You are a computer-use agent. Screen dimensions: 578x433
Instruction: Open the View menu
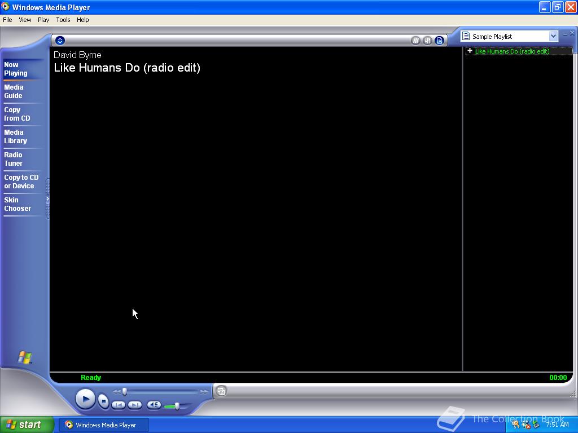[x=25, y=20]
